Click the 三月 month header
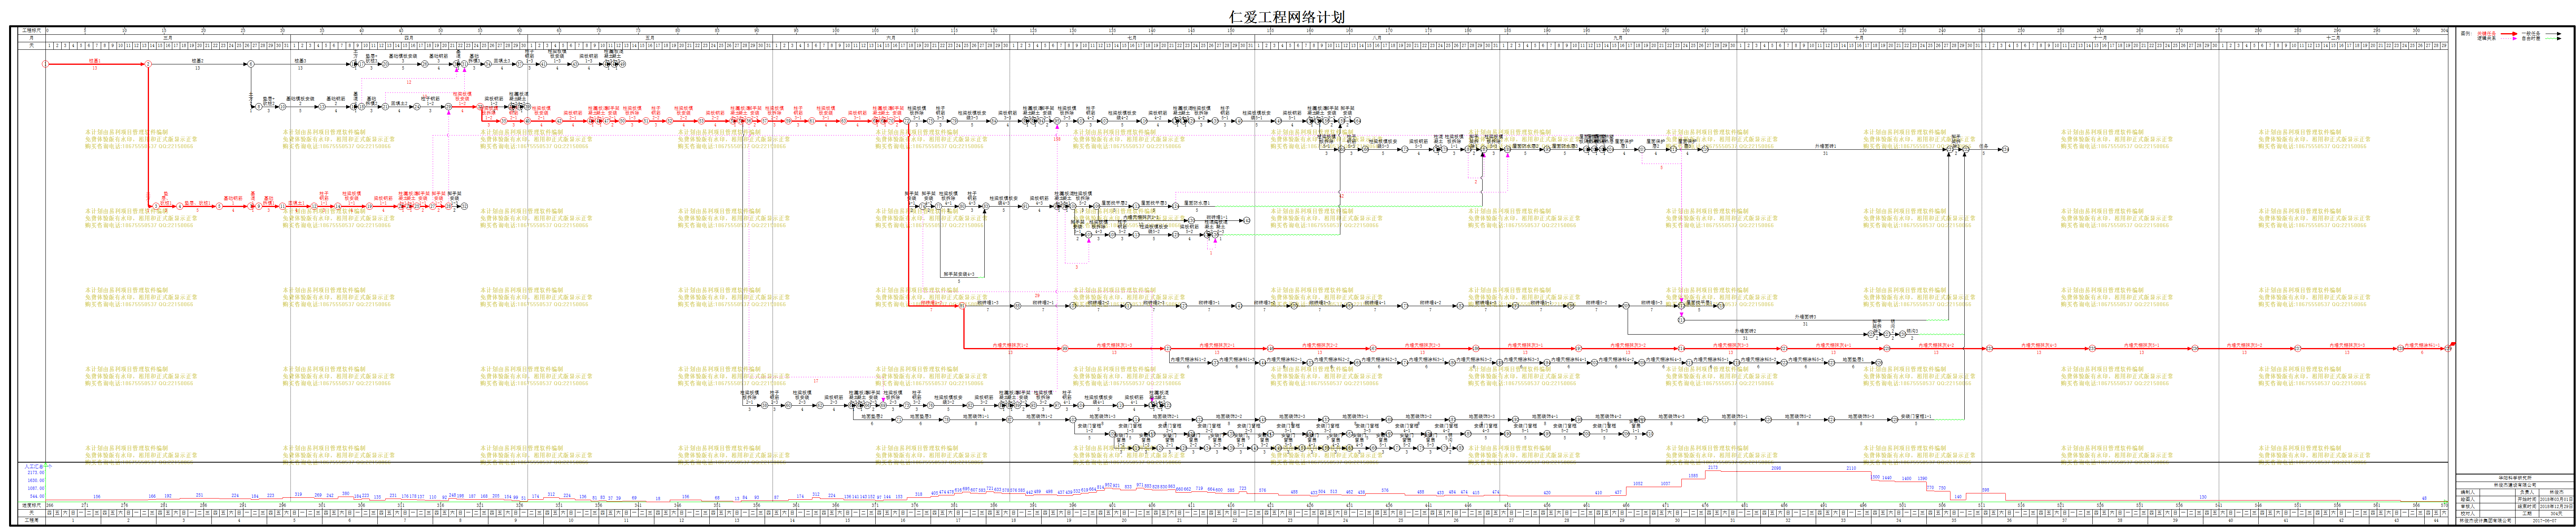The image size is (2576, 527). point(168,38)
